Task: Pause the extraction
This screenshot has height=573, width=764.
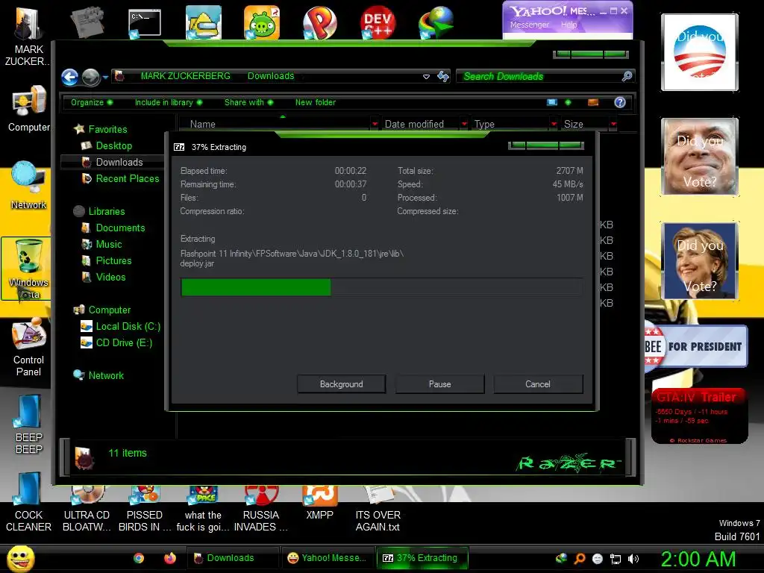Action: coord(439,384)
